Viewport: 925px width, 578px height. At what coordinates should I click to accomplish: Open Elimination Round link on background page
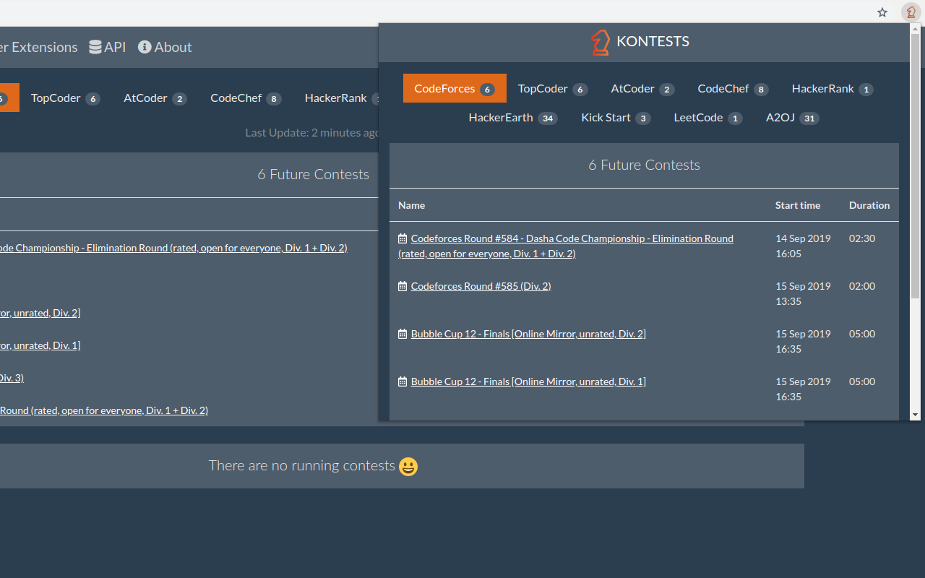tap(173, 248)
